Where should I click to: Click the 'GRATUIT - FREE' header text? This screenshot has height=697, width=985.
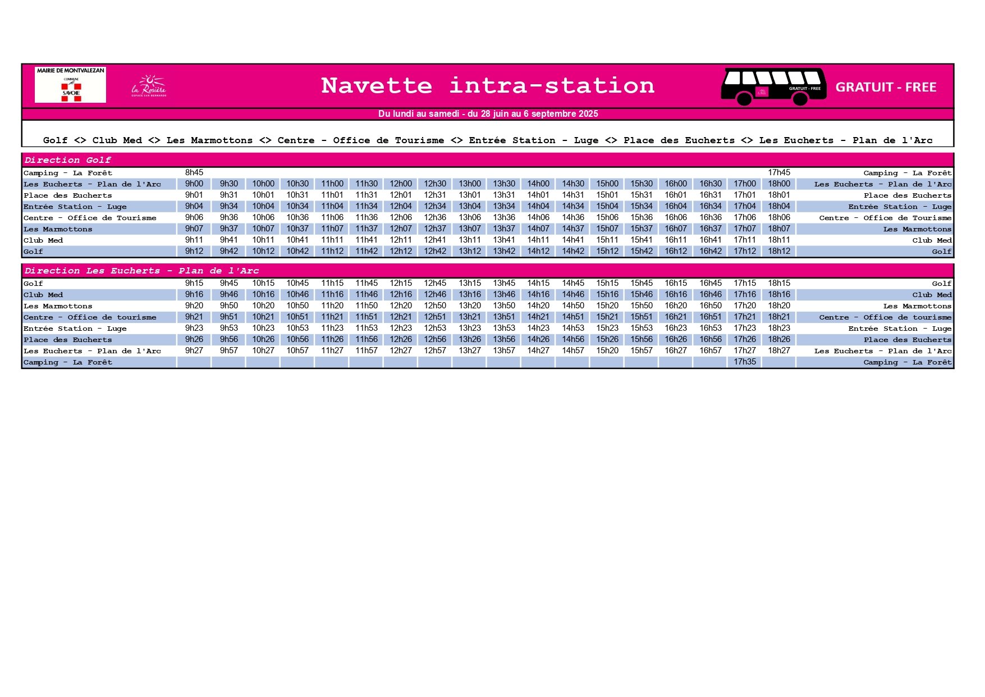pos(886,87)
